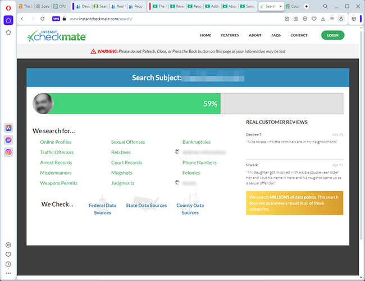365x281 pixels.
Task: Open the profile account icon
Action: [341, 19]
